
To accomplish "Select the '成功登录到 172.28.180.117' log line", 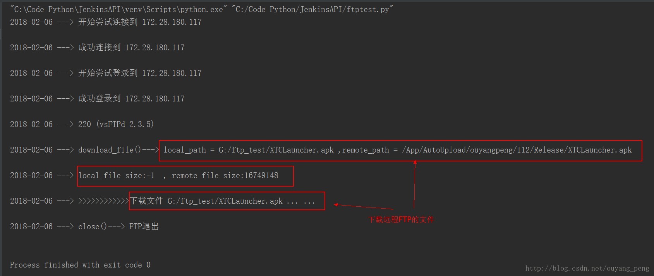I will 131,99.
